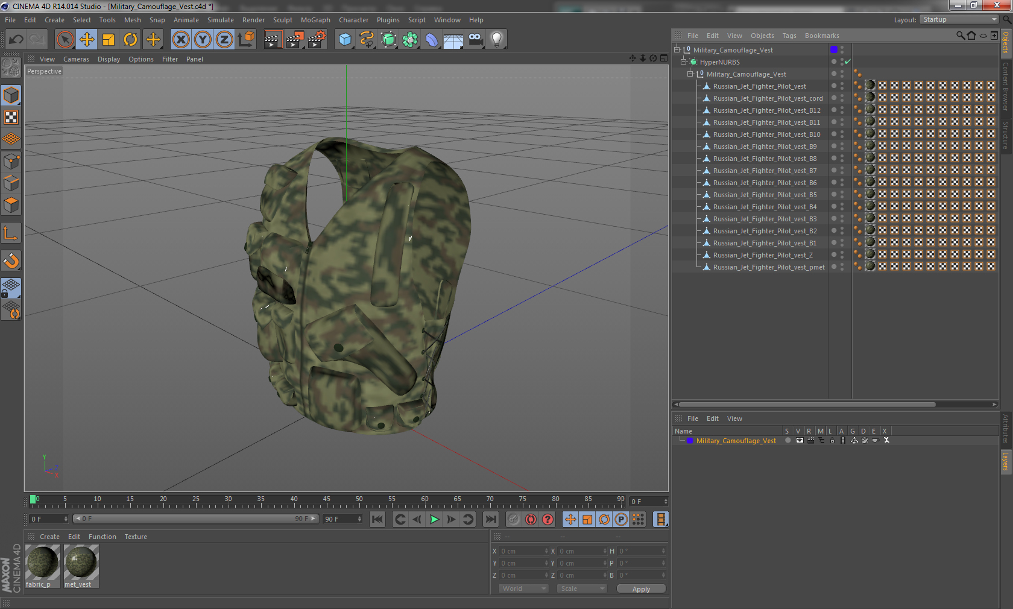Open the Simulate menu
Image resolution: width=1013 pixels, height=609 pixels.
(x=221, y=20)
